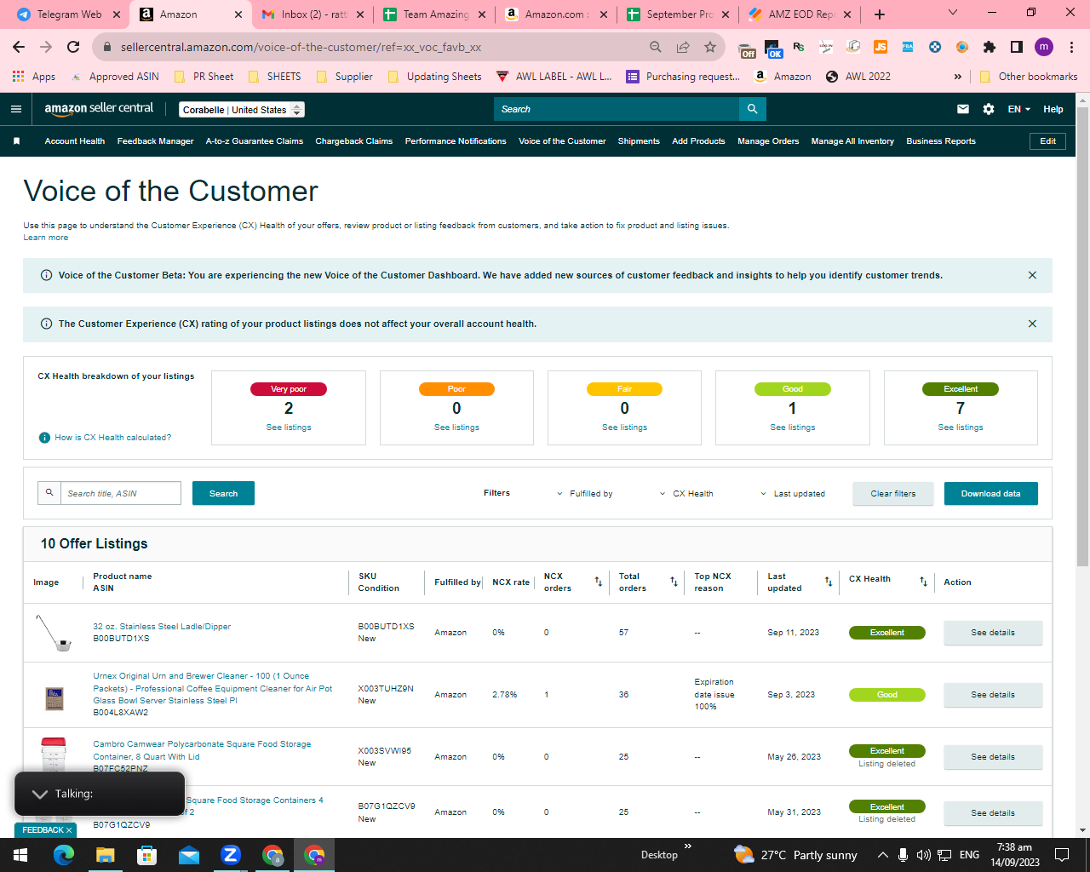The height and width of the screenshot is (872, 1090).
Task: Click the Download data button
Action: [991, 494]
